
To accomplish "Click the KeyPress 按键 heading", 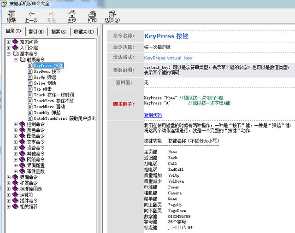I will 166,36.
